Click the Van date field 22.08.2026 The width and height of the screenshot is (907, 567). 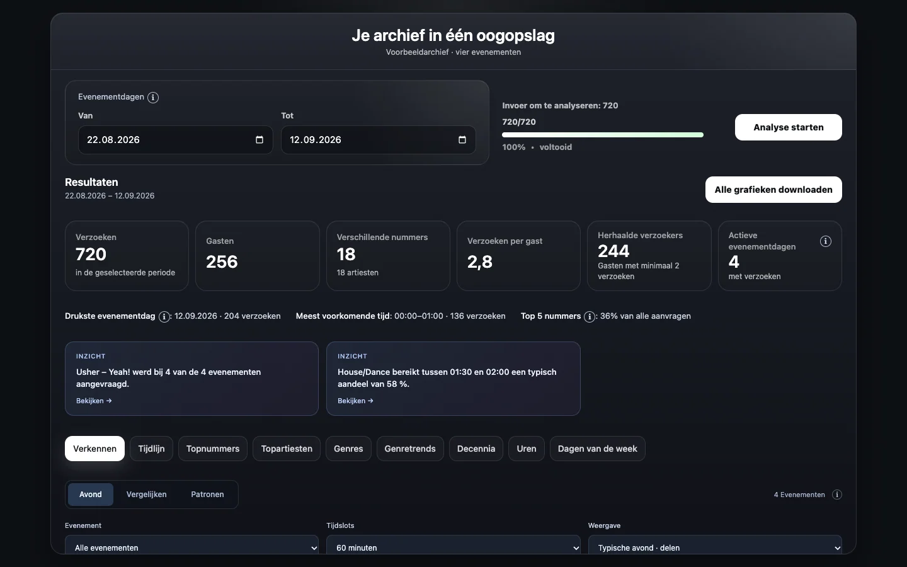tap(176, 140)
